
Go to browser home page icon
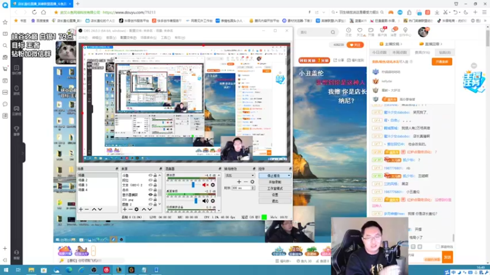tap(43, 12)
